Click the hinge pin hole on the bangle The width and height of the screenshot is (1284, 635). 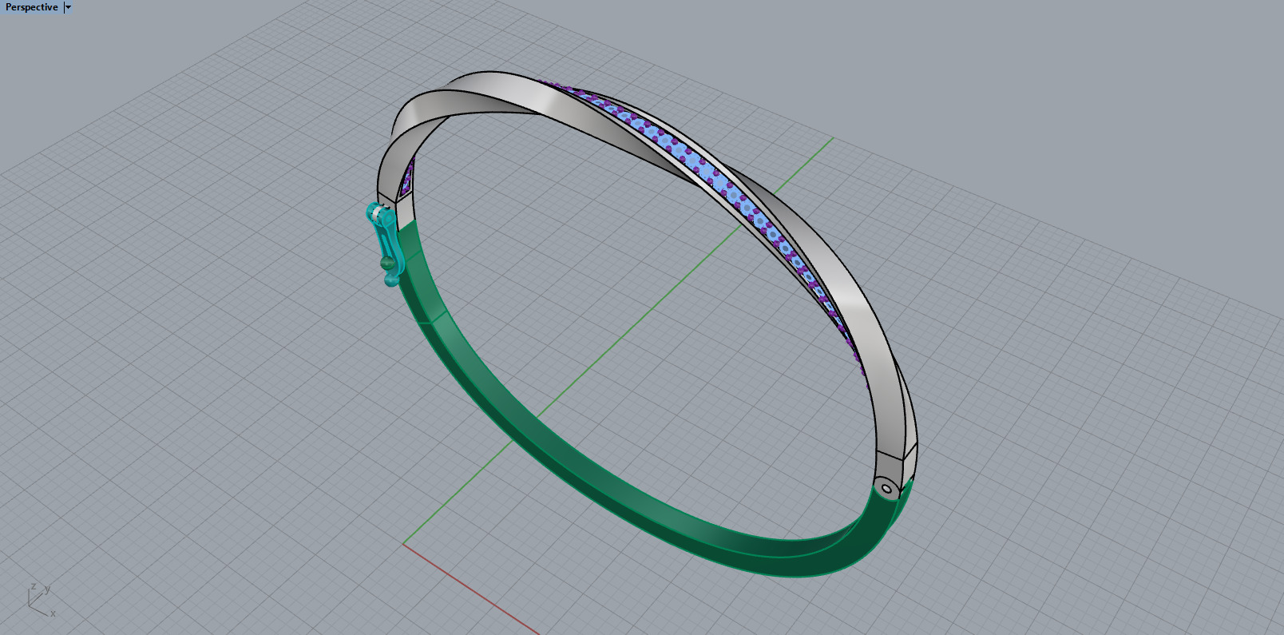pos(886,488)
